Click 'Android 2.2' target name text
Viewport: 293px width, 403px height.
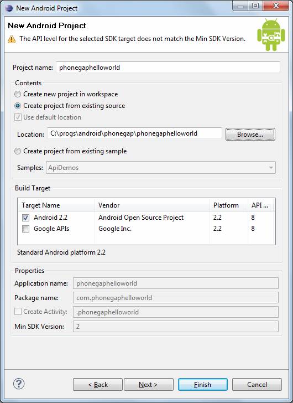[x=50, y=218]
